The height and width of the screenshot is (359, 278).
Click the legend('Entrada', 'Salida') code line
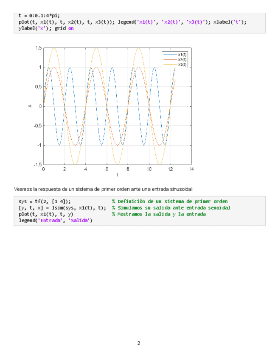55,221
